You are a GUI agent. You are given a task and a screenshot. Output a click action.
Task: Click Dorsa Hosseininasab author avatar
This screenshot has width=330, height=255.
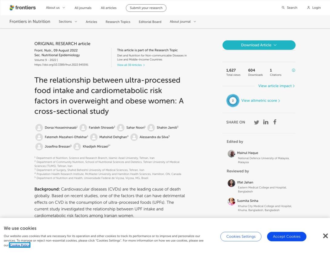39,128
